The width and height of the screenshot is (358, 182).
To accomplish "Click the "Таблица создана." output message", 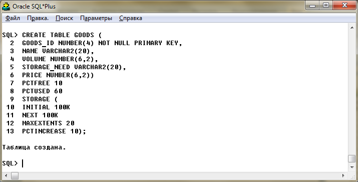I will click(34, 147).
